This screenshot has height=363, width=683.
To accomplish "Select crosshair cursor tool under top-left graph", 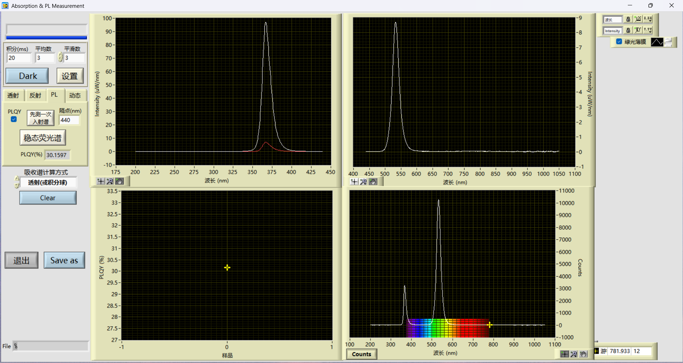I will click(x=101, y=181).
